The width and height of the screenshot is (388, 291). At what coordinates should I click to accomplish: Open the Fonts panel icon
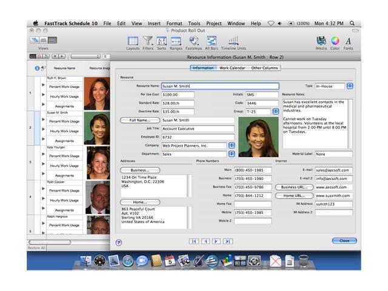coord(348,41)
